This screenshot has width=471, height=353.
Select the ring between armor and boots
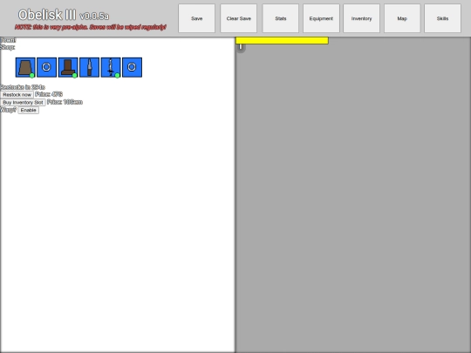[46, 67]
